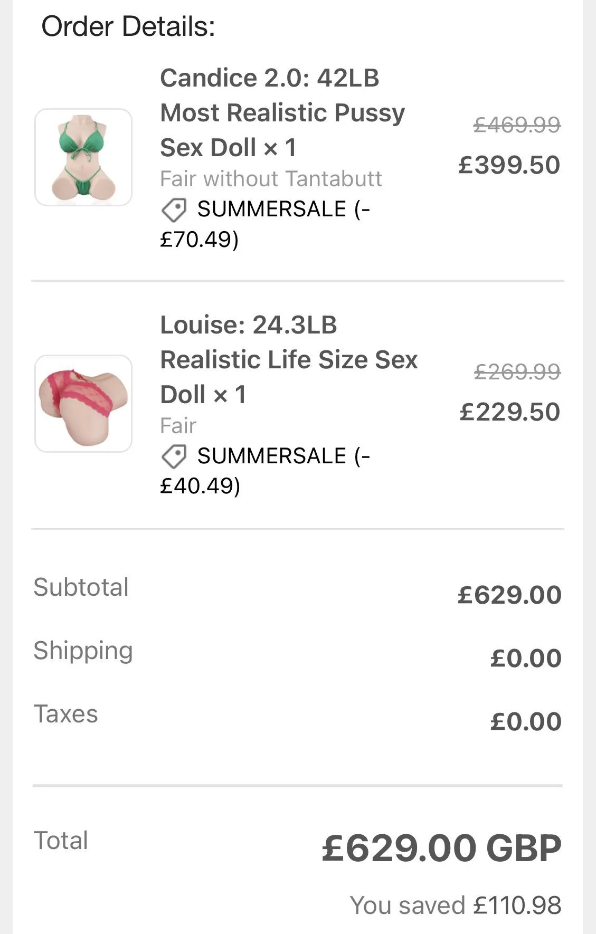Click the discount tag icon on Candice item
596x934 pixels.
174,210
